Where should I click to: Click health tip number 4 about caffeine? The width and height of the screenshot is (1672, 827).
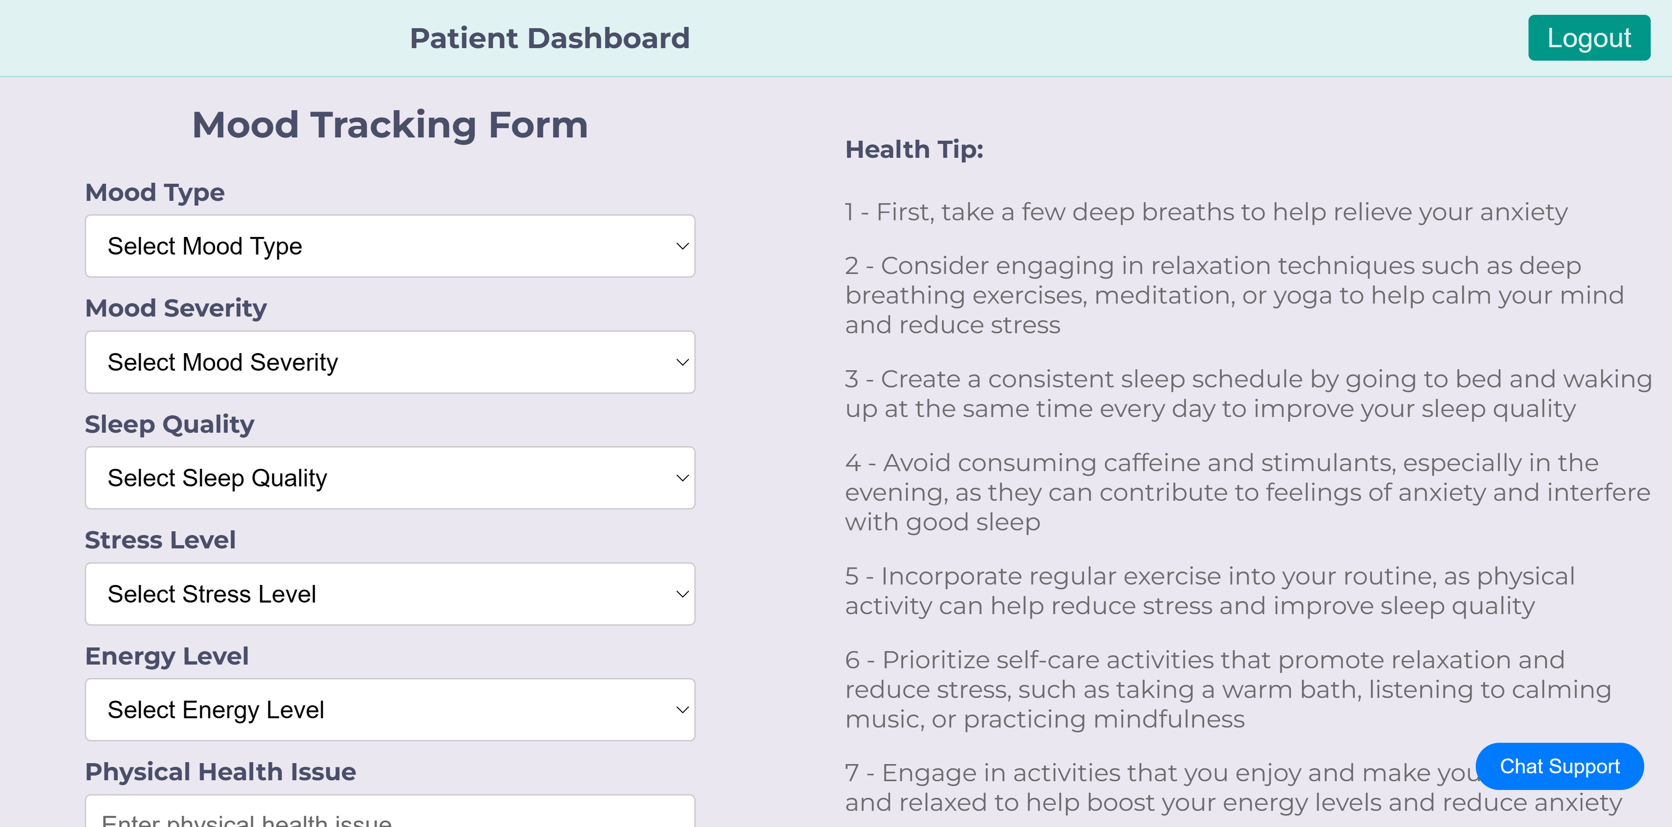pos(1233,491)
